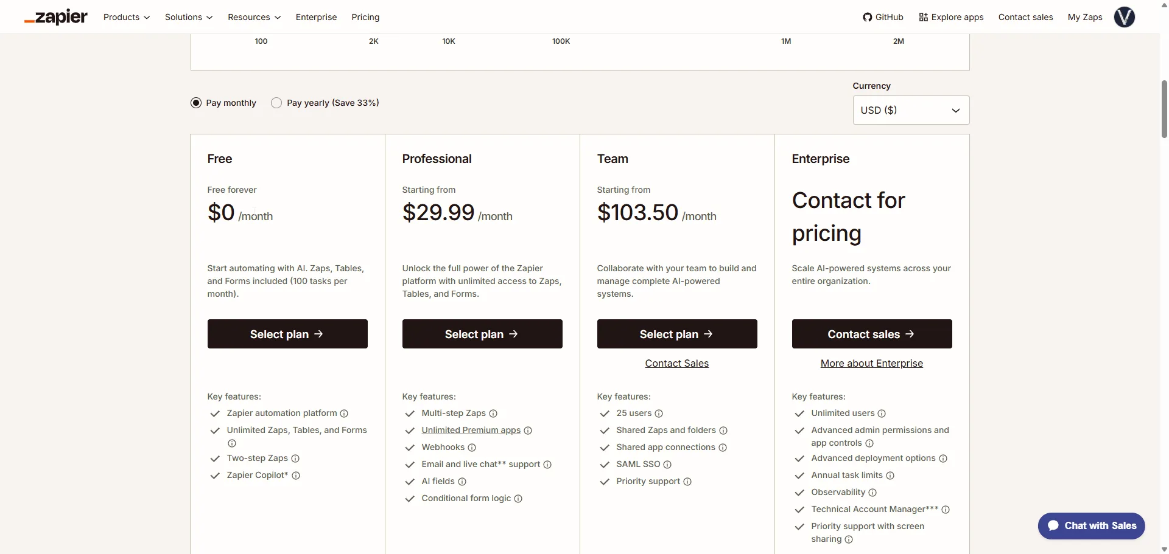Click the Zapier logo
The width and height of the screenshot is (1169, 554).
(56, 17)
